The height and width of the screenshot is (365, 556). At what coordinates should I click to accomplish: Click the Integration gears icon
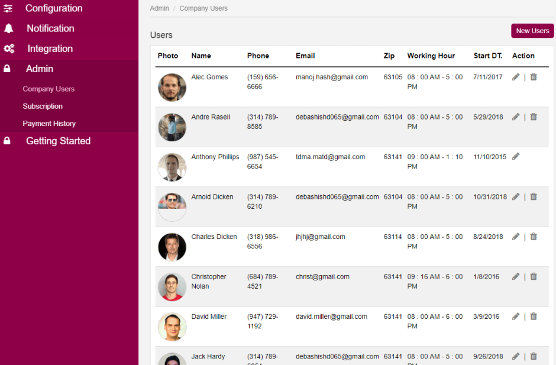[9, 49]
